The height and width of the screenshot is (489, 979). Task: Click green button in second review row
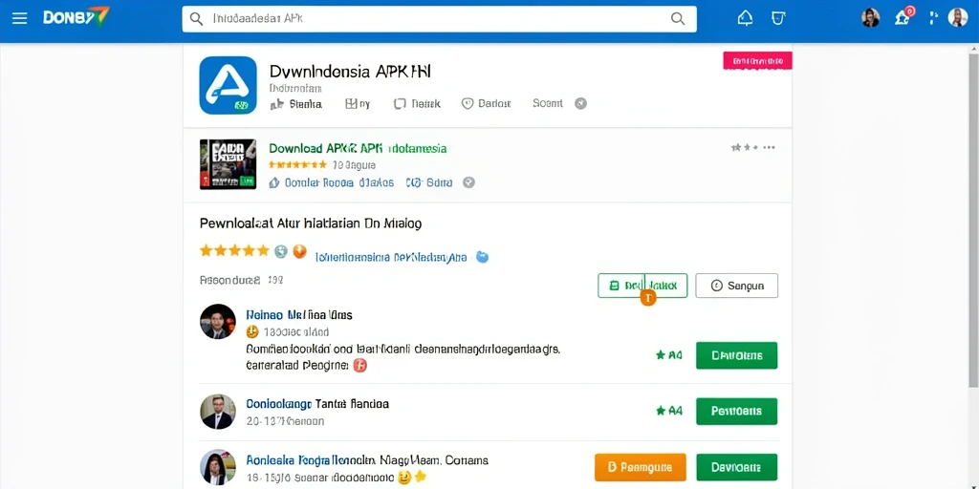coord(737,411)
